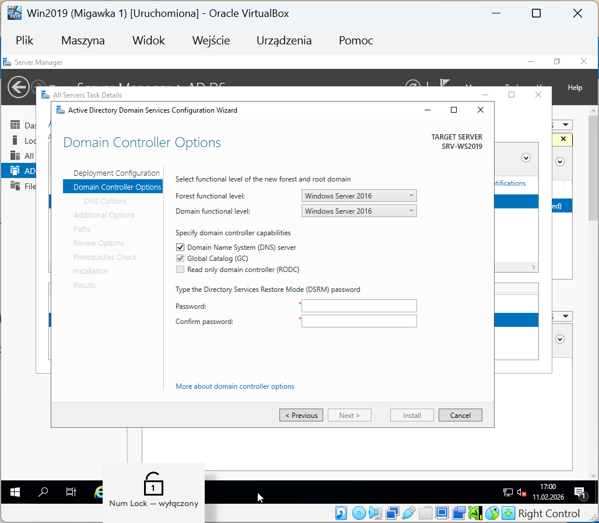Click the Previous button in the wizard
This screenshot has width=599, height=523.
click(301, 415)
